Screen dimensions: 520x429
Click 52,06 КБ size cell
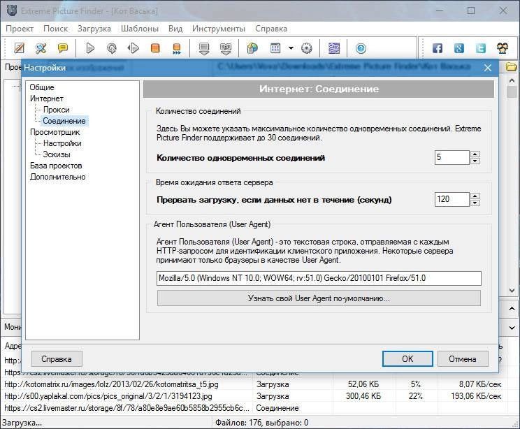363,384
